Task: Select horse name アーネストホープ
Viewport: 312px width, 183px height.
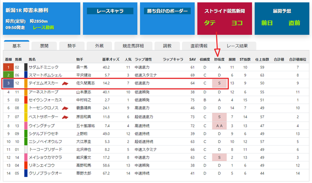Action: [43, 92]
